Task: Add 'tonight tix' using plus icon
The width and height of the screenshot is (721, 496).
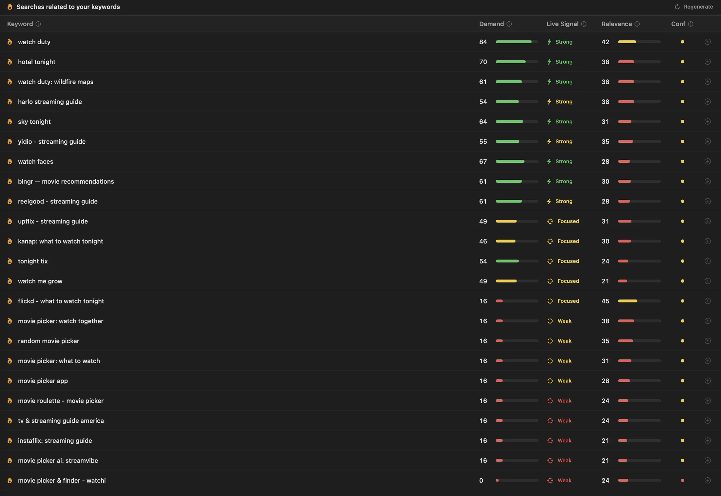Action: (x=708, y=261)
